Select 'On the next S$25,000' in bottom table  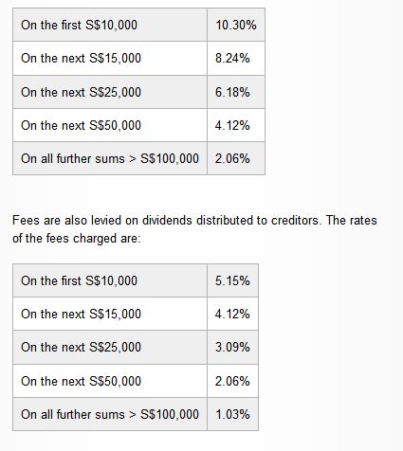click(110, 348)
